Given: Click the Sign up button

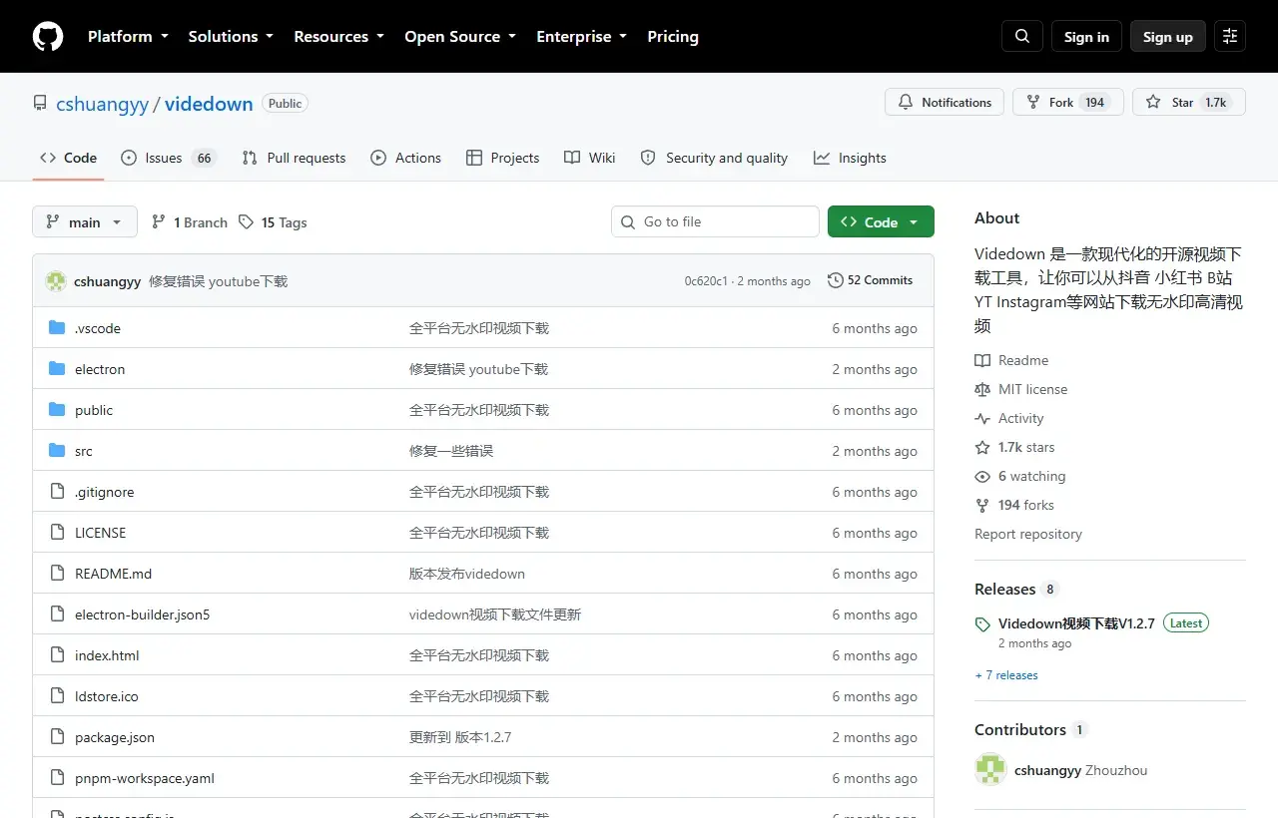Looking at the screenshot, I should (x=1167, y=36).
